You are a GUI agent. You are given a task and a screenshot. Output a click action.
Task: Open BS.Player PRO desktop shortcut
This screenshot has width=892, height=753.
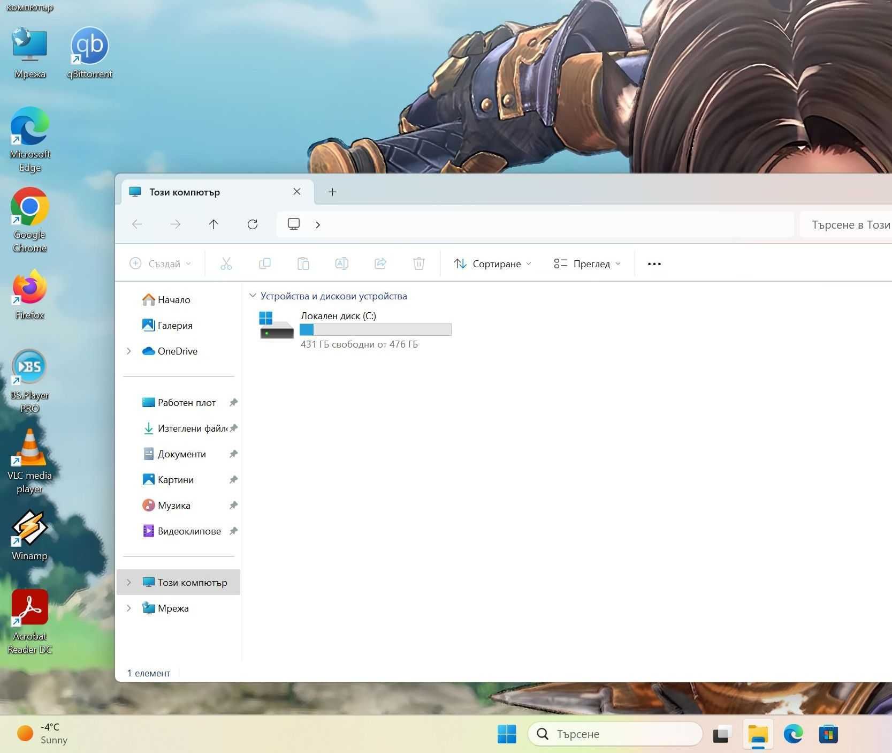[30, 381]
